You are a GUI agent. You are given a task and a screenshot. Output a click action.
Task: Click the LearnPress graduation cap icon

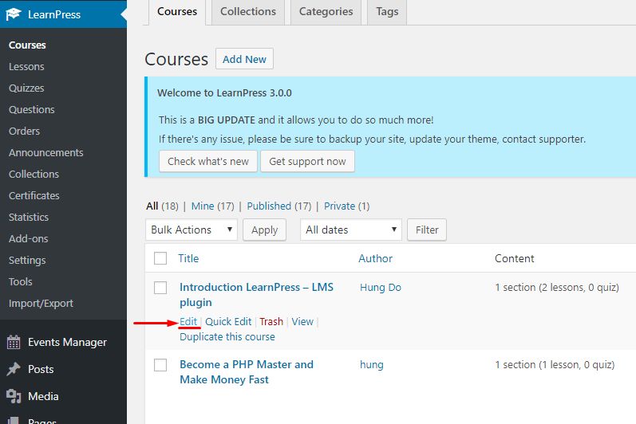(14, 14)
